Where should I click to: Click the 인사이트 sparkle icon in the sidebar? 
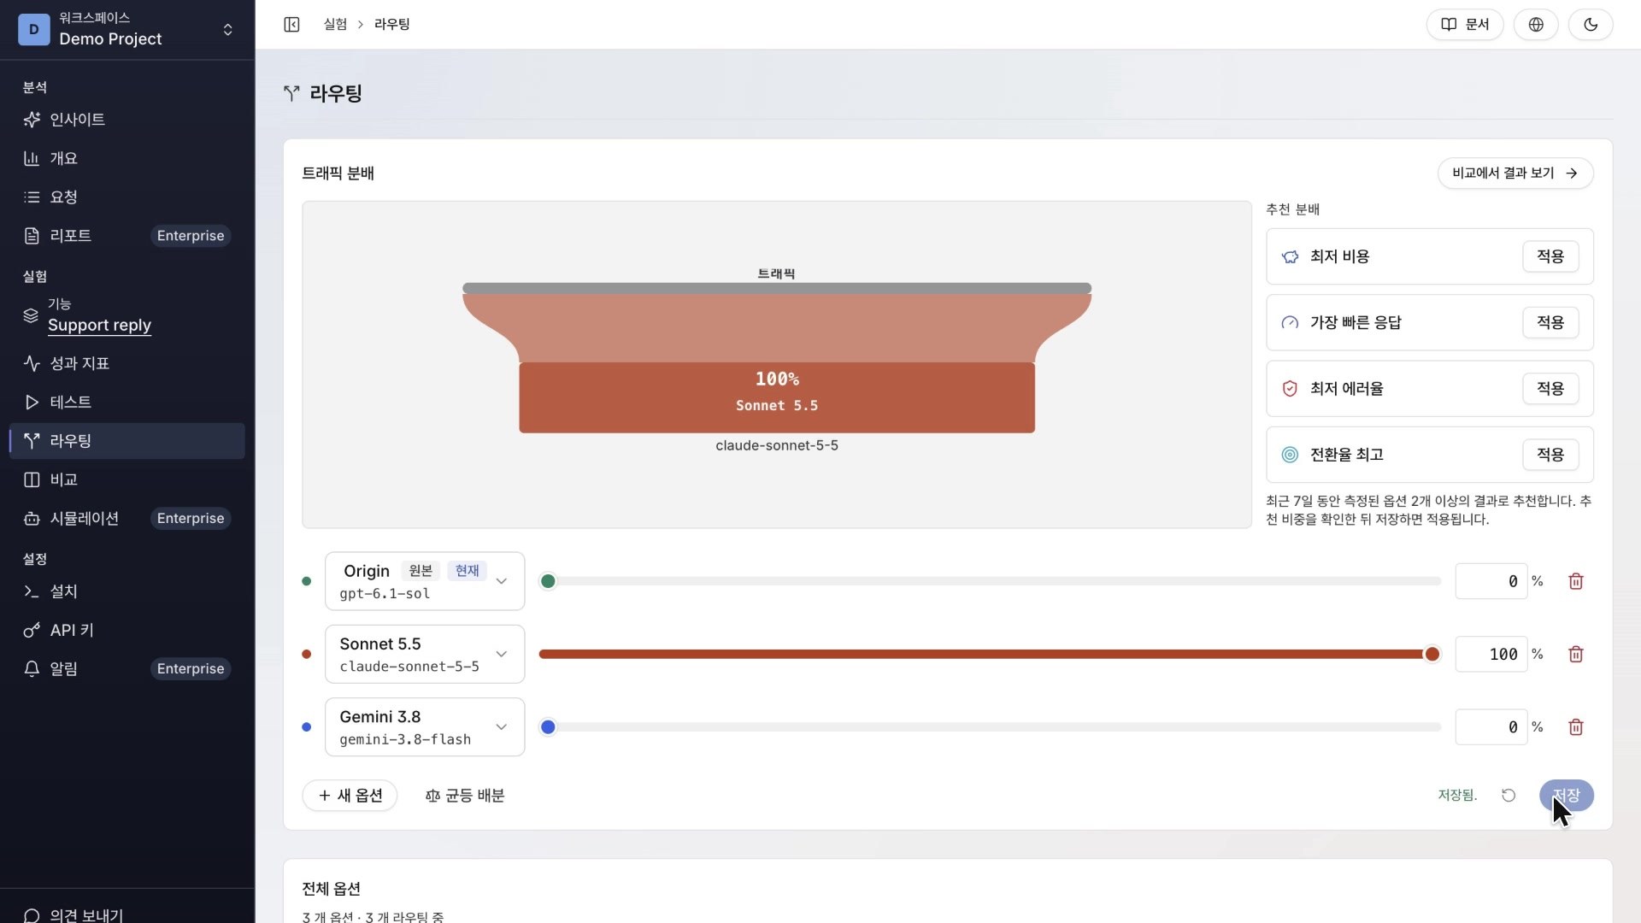pos(32,120)
